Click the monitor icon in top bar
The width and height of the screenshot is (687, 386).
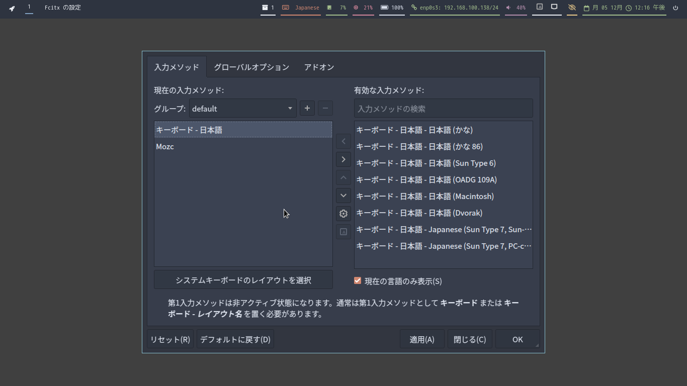pyautogui.click(x=554, y=7)
